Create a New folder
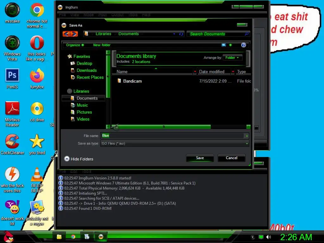The image size is (324, 243). point(102,45)
